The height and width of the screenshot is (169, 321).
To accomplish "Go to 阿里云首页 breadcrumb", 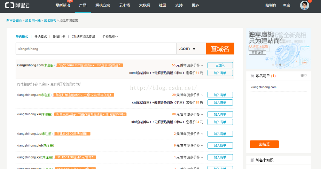I will click(x=14, y=20).
